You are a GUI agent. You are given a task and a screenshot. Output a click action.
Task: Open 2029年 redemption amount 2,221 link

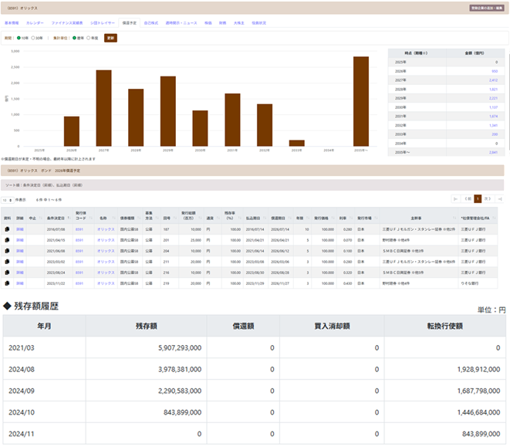click(x=494, y=98)
